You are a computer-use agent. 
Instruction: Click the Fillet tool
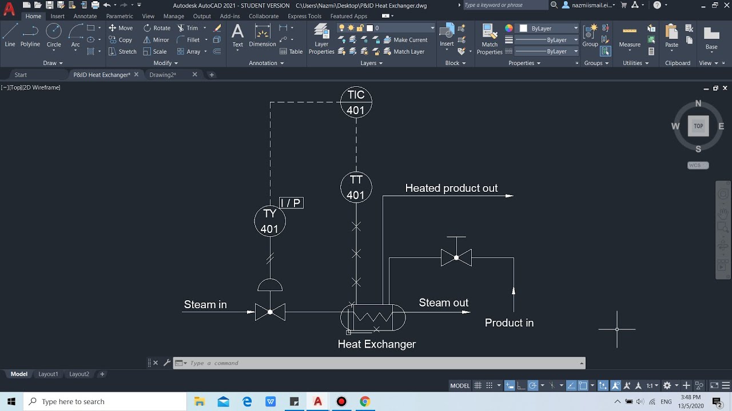pos(189,40)
